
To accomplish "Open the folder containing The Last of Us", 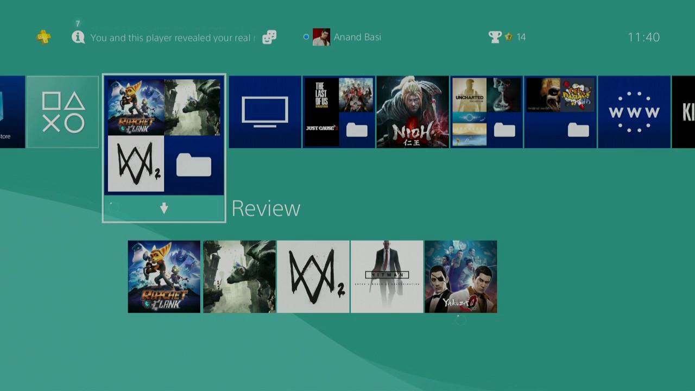I will click(x=339, y=112).
